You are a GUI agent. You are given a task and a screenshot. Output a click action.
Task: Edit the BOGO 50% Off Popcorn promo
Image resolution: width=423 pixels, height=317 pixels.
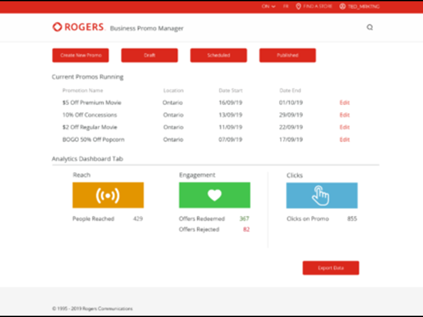pos(345,140)
